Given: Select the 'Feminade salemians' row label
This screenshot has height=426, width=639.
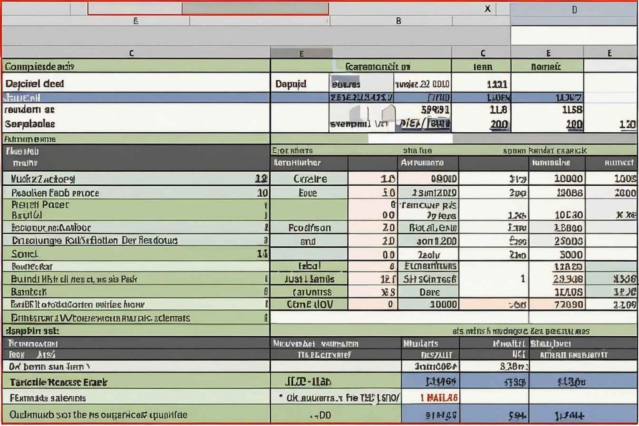Looking at the screenshot, I should [48, 397].
